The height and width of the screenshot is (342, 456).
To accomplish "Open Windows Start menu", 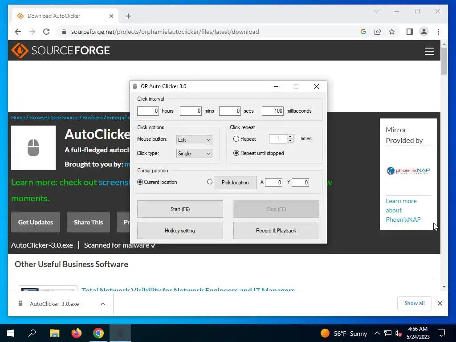I will click(x=11, y=333).
